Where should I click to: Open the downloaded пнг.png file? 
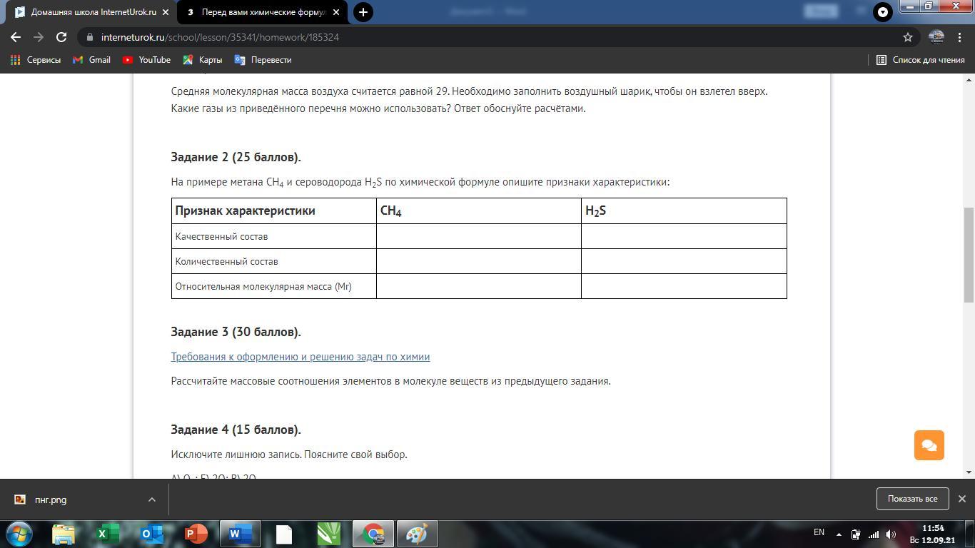pyautogui.click(x=50, y=499)
